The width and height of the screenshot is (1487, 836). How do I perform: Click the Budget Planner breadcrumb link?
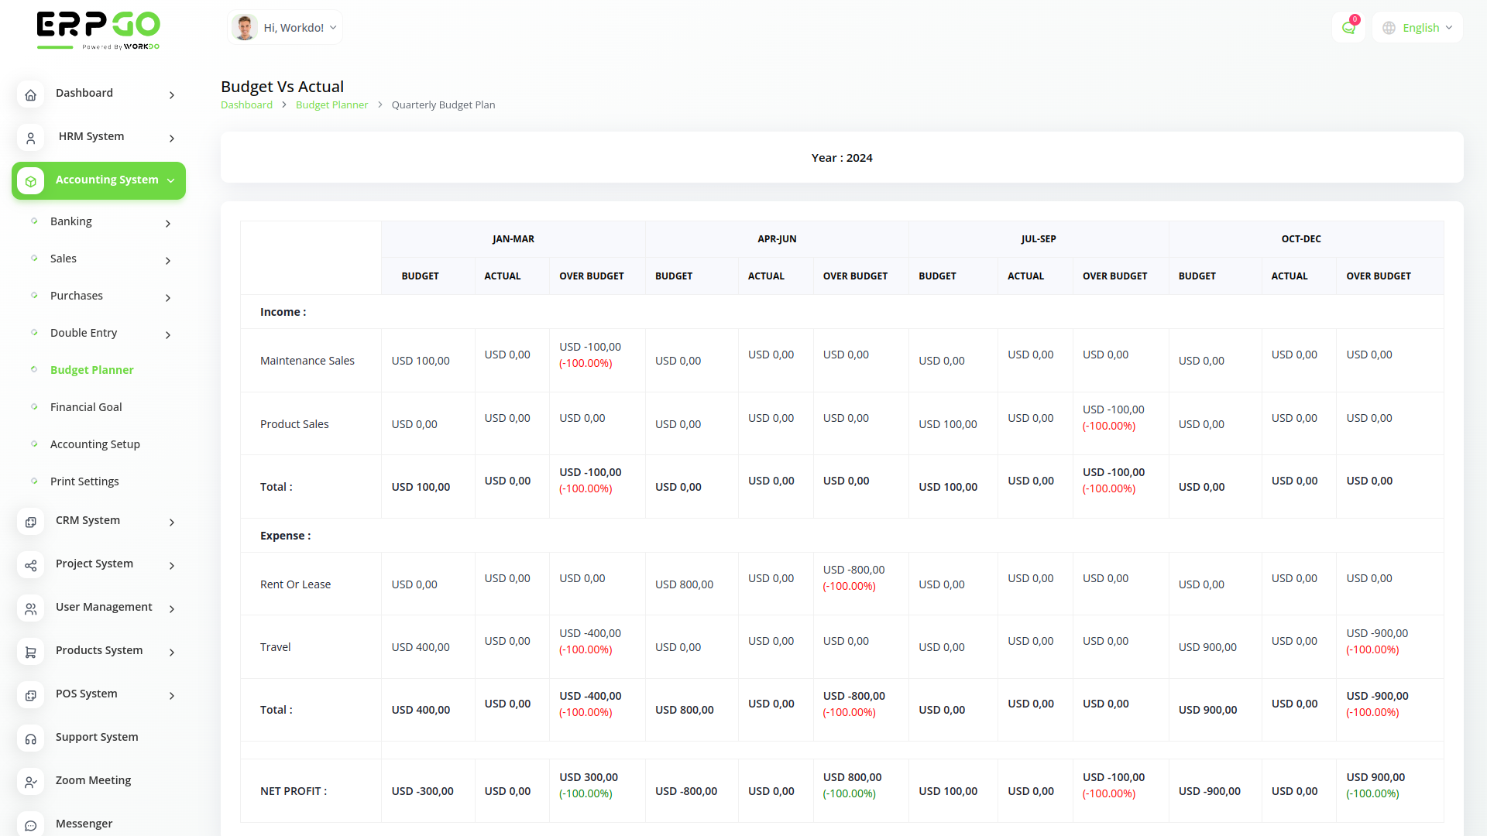click(x=331, y=105)
